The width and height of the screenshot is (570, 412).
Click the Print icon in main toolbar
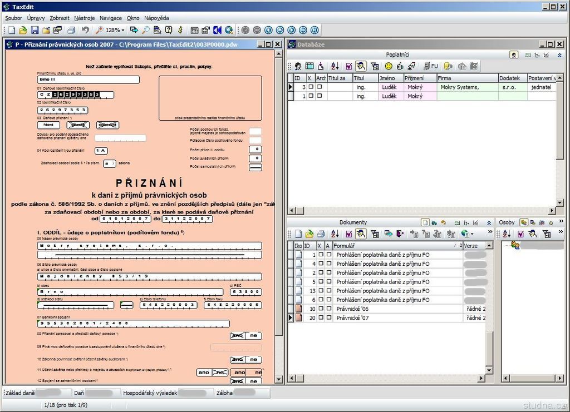click(71, 30)
